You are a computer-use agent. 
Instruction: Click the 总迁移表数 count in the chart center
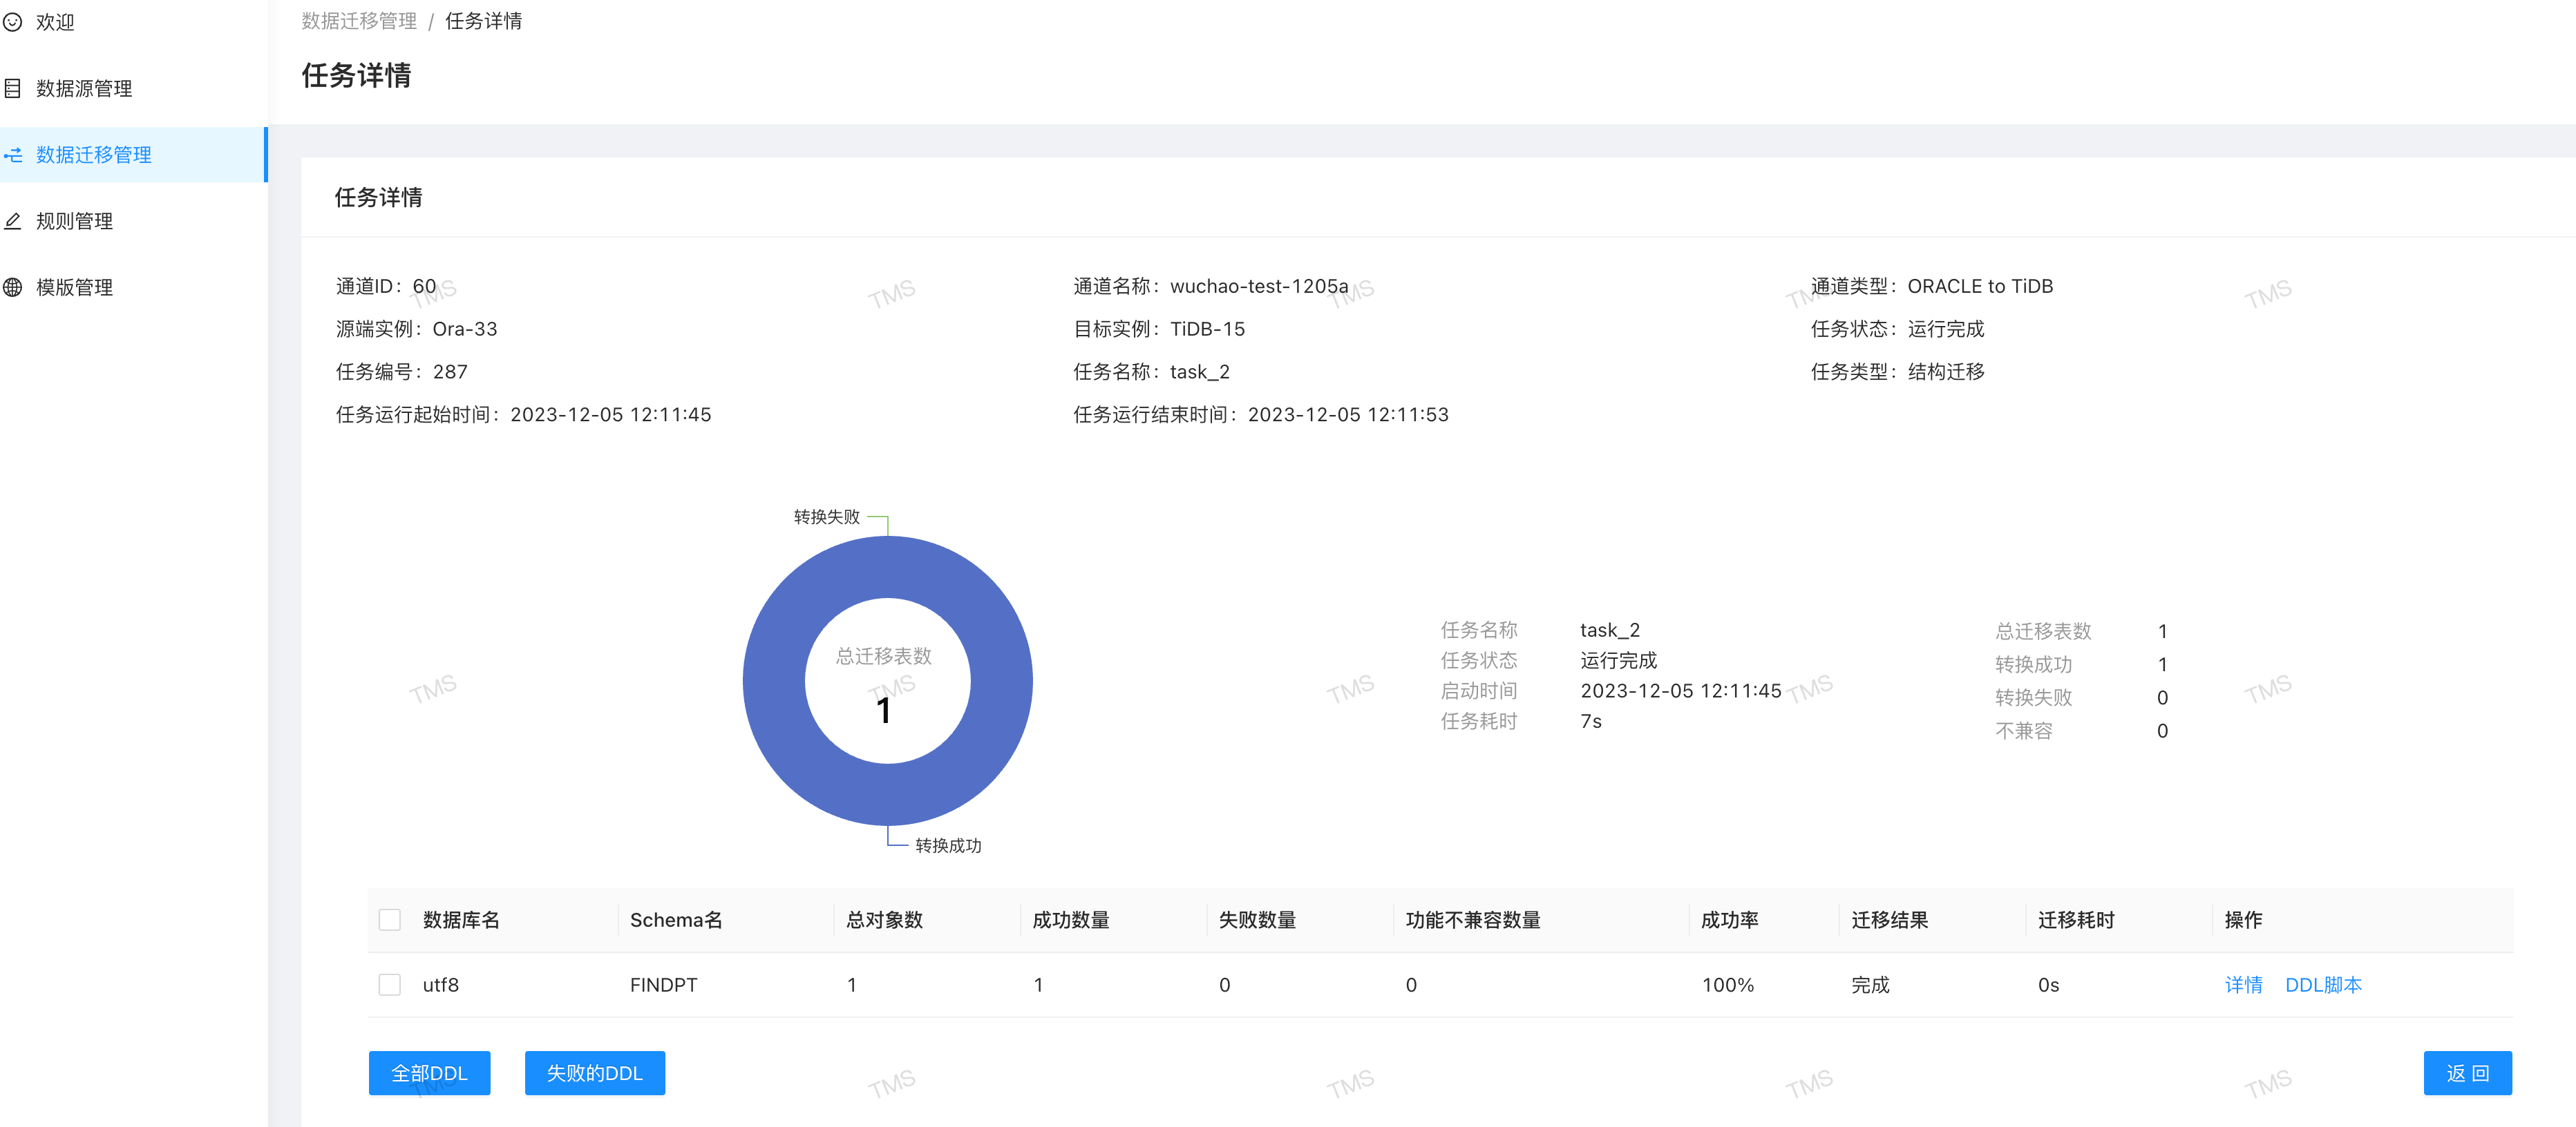click(884, 709)
